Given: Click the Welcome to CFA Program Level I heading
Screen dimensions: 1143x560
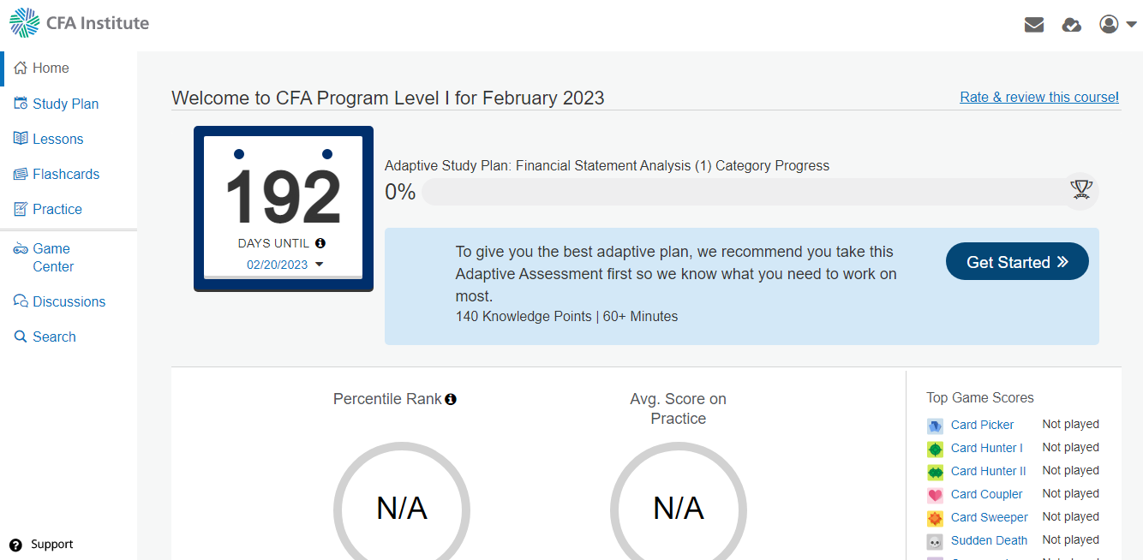Looking at the screenshot, I should pos(388,98).
